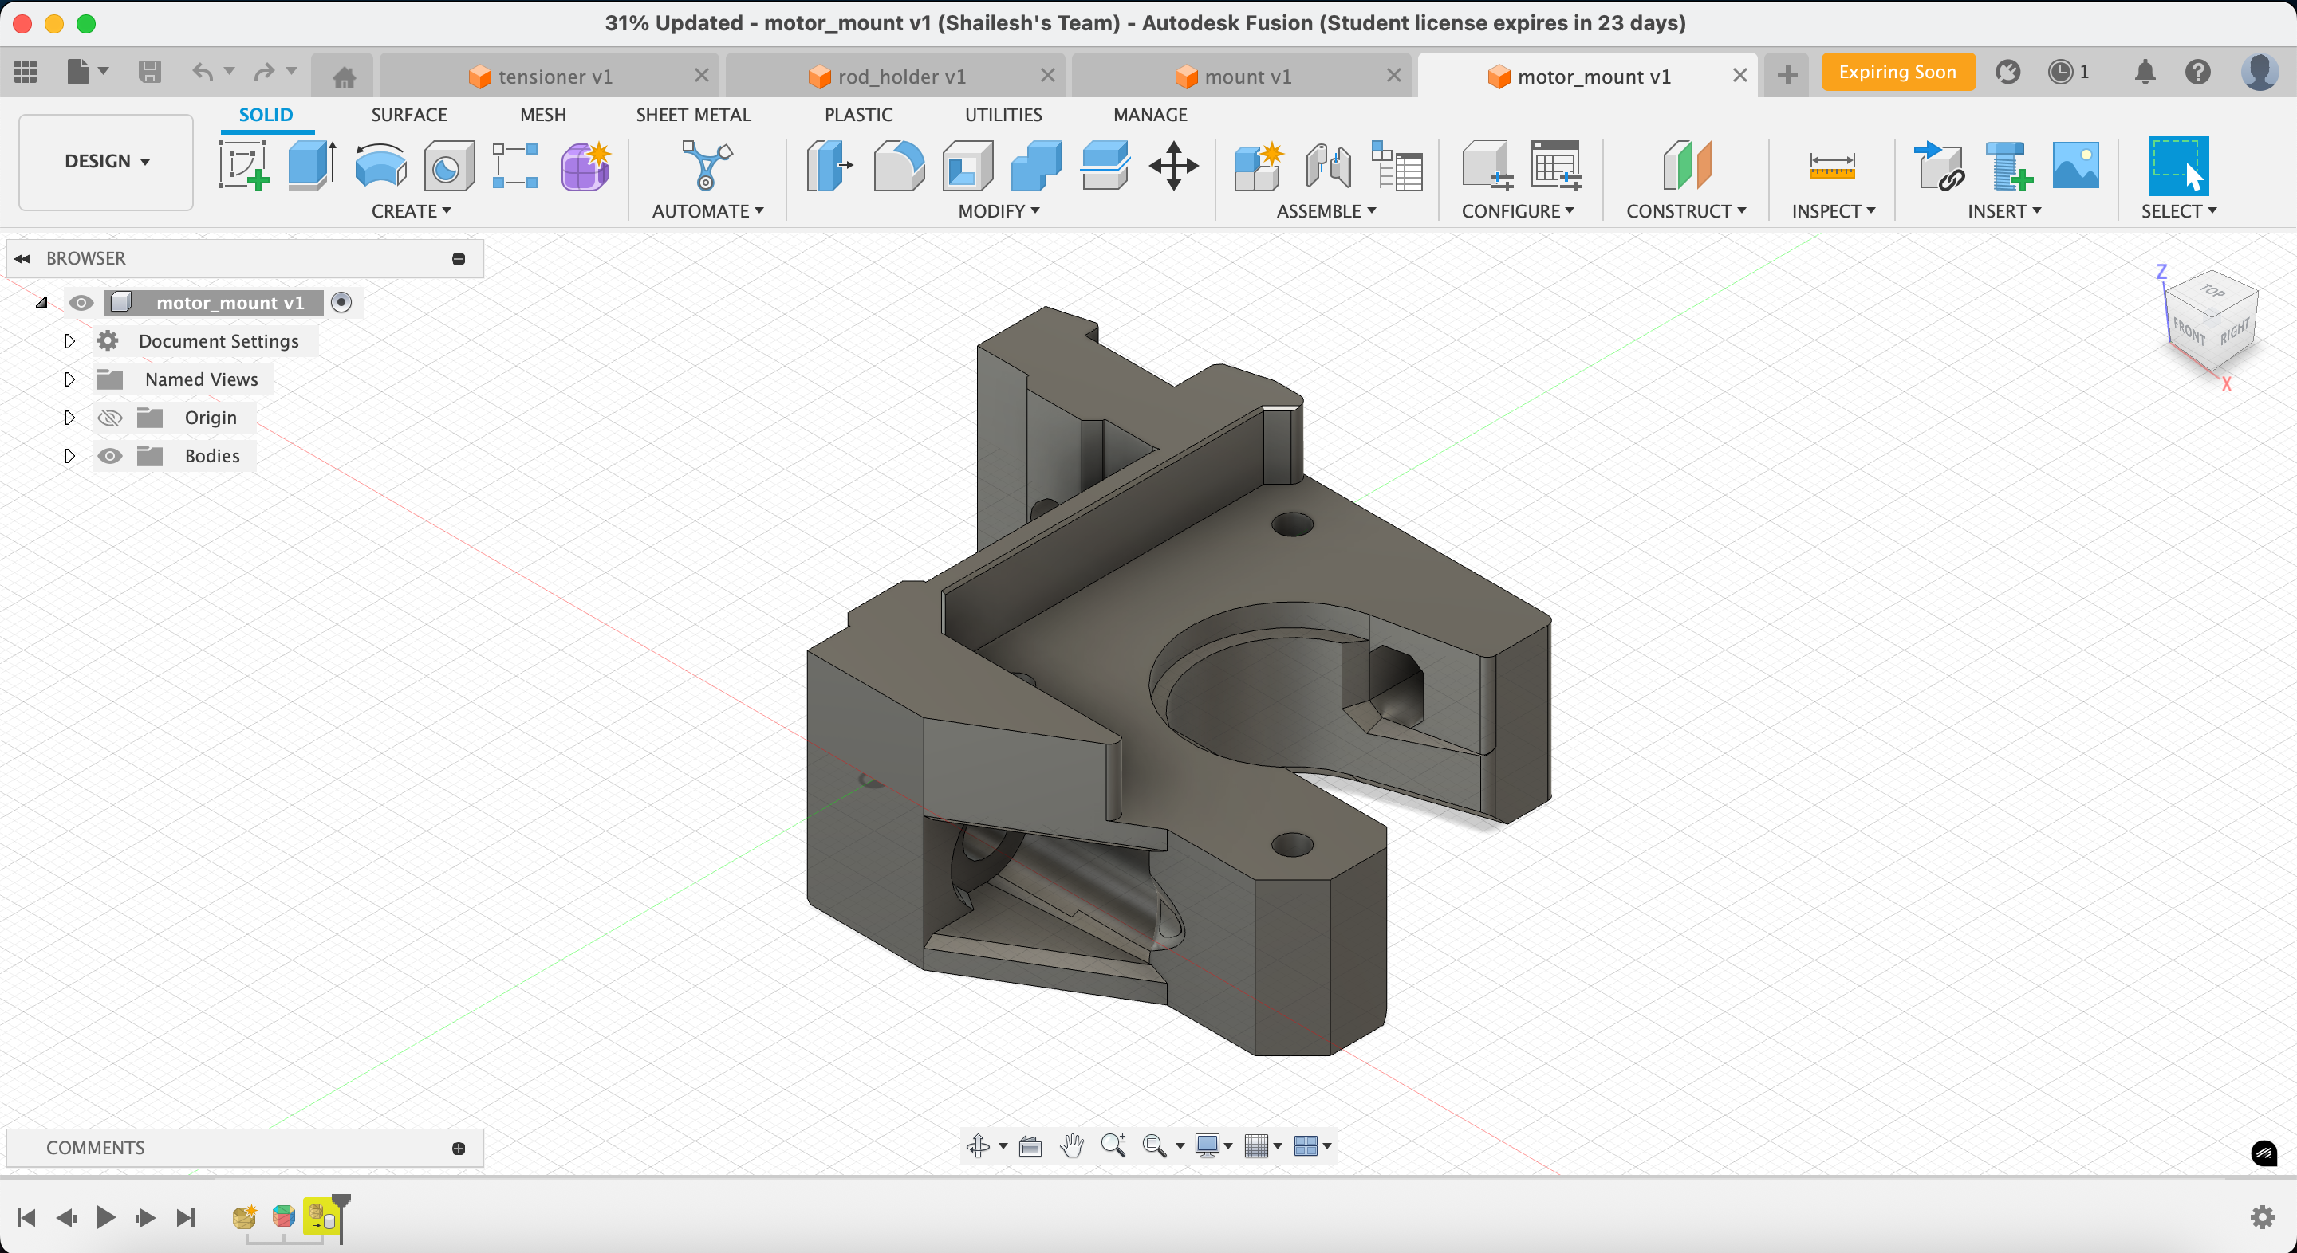Click the Zoom tool icon
This screenshot has width=2297, height=1253.
(1113, 1145)
